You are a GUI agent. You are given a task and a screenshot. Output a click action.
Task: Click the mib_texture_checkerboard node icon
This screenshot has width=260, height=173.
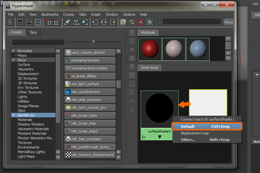tap(68, 155)
